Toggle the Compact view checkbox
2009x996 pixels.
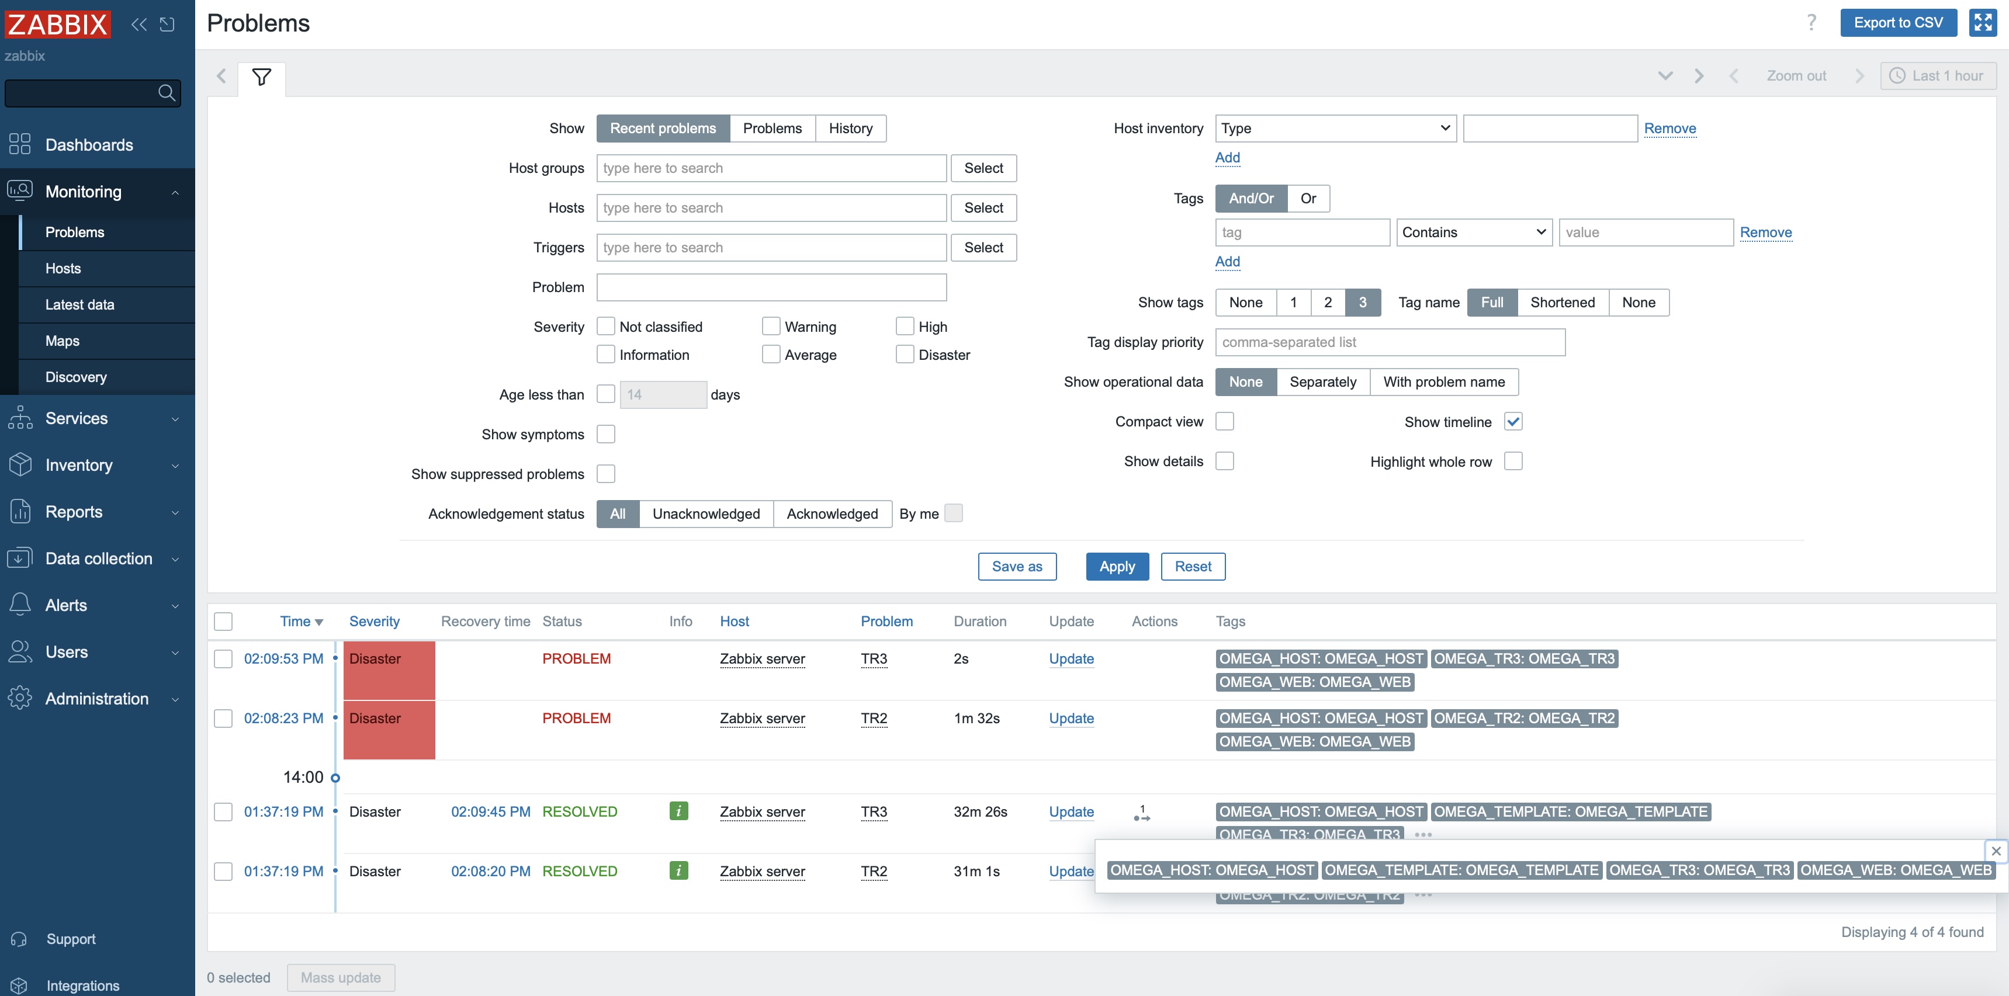point(1224,422)
